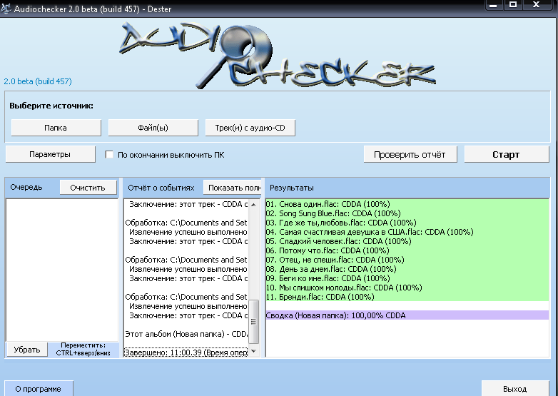Click Убрать to remove queue item
The height and width of the screenshot is (396, 558).
pos(27,350)
